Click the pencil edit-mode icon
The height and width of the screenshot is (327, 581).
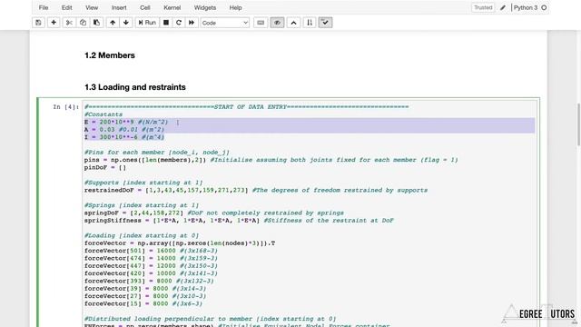click(503, 7)
